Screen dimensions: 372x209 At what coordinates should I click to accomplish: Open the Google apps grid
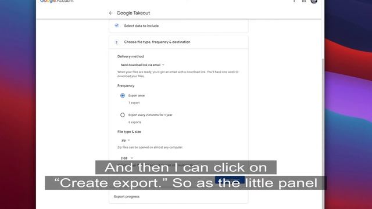304,1
